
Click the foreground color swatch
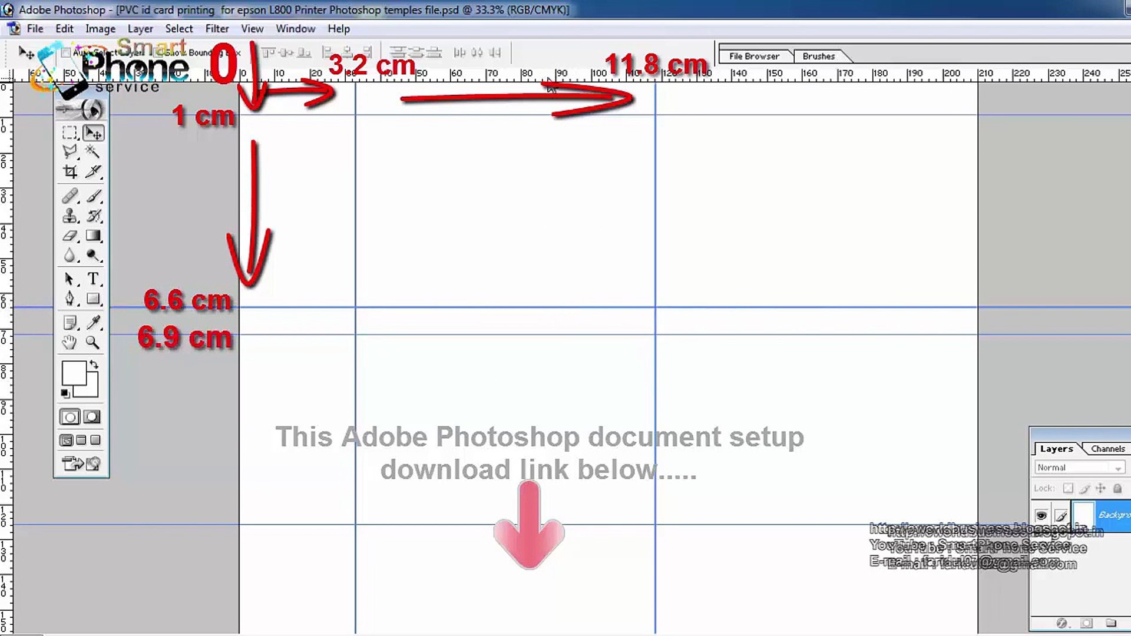[x=74, y=373]
